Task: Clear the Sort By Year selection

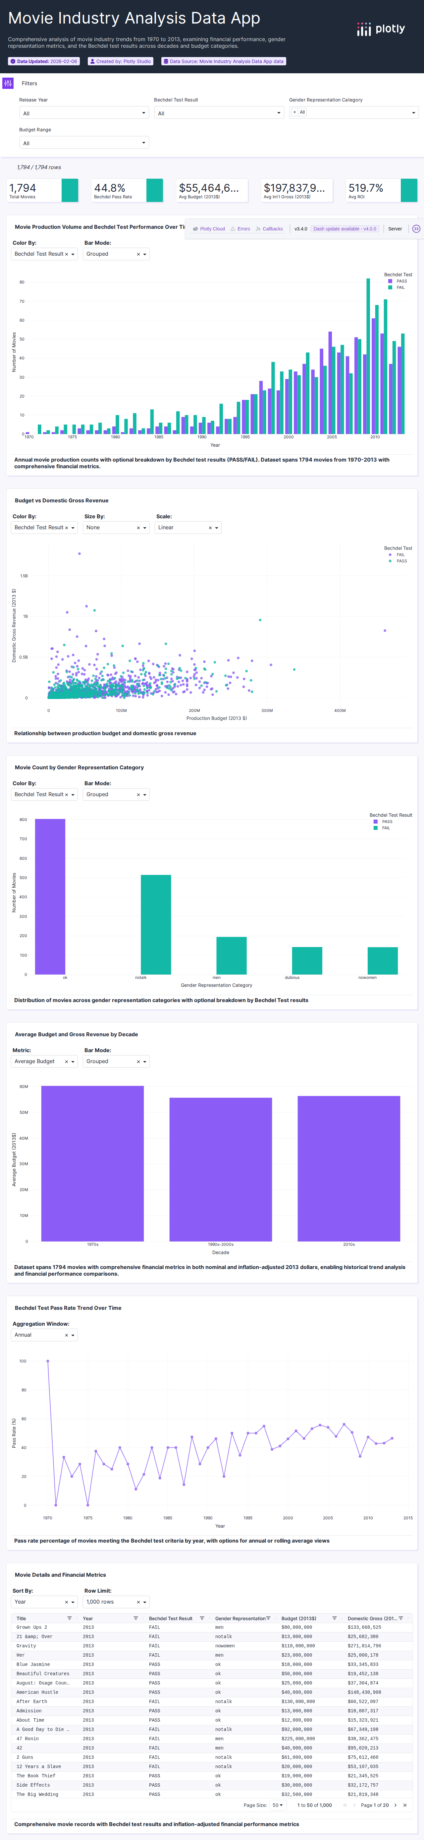Action: tap(66, 1602)
